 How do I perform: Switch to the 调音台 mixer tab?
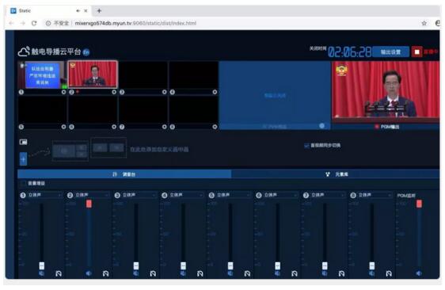point(124,174)
